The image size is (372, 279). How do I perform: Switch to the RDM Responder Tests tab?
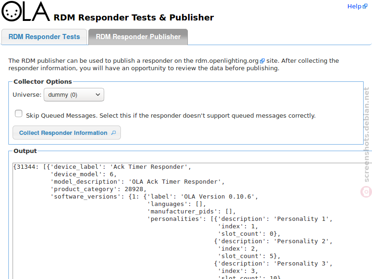tap(44, 37)
